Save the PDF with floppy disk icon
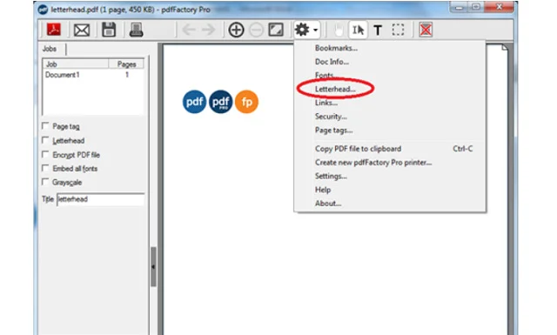This screenshot has width=557, height=335. point(109,30)
